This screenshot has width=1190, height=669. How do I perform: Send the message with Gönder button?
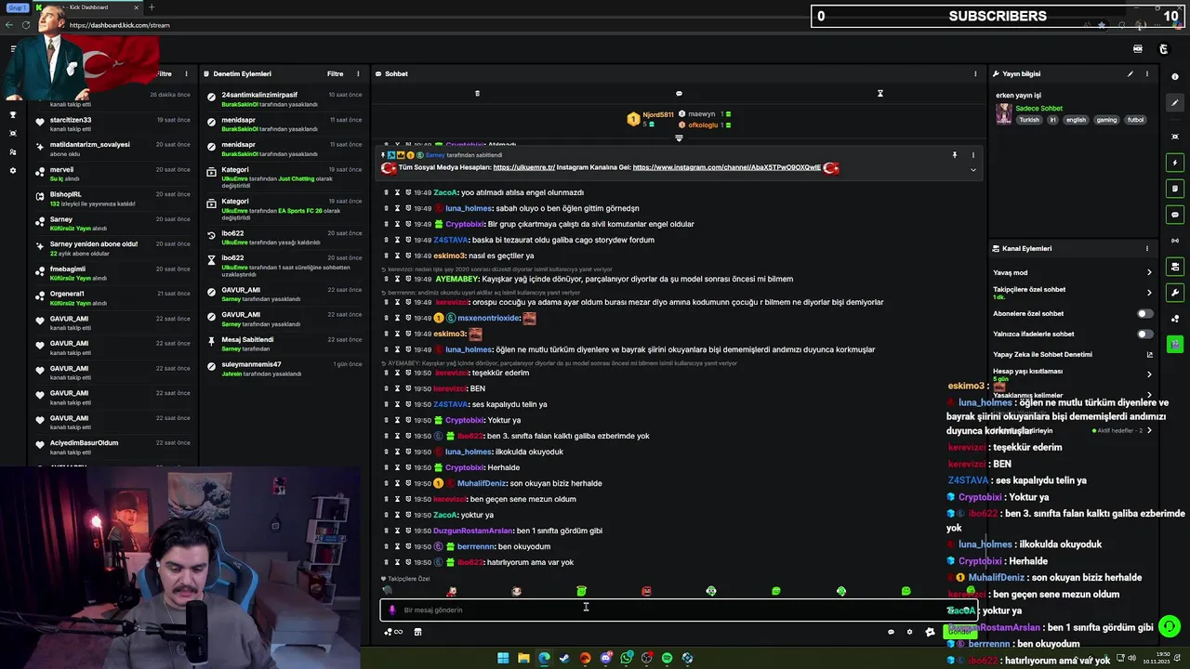959,632
